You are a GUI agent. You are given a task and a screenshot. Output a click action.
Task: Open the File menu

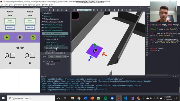2,5
